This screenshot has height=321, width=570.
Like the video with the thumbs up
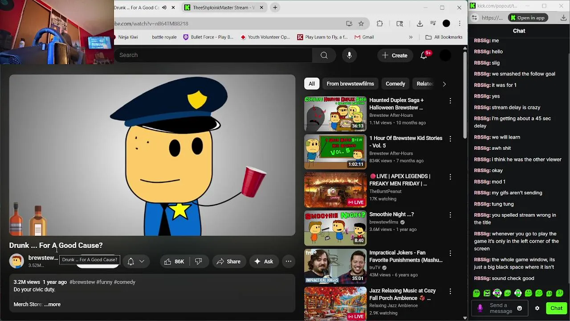tap(174, 262)
